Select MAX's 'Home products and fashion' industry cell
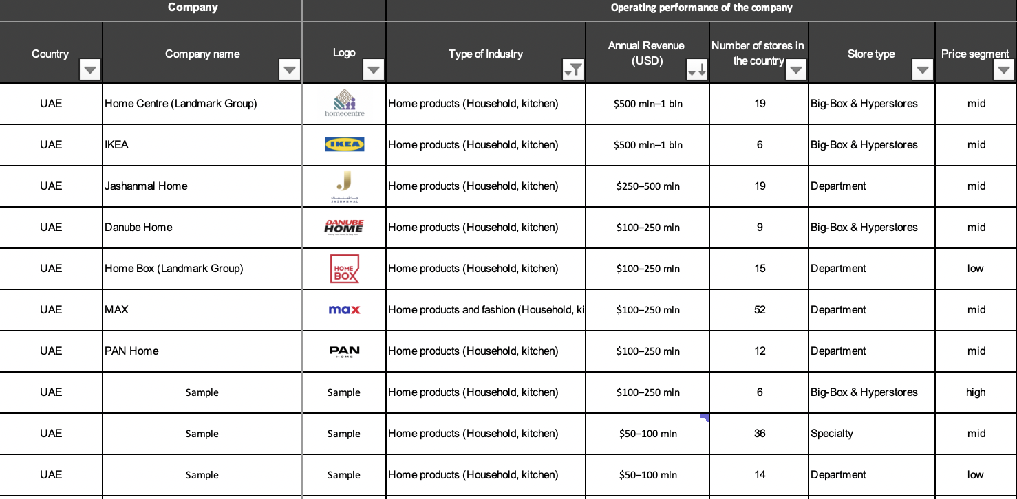Viewport: 1017px width, 499px height. click(x=486, y=310)
